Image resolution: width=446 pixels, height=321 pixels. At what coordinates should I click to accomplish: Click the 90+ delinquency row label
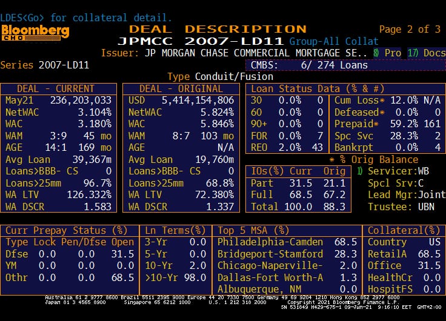[259, 124]
